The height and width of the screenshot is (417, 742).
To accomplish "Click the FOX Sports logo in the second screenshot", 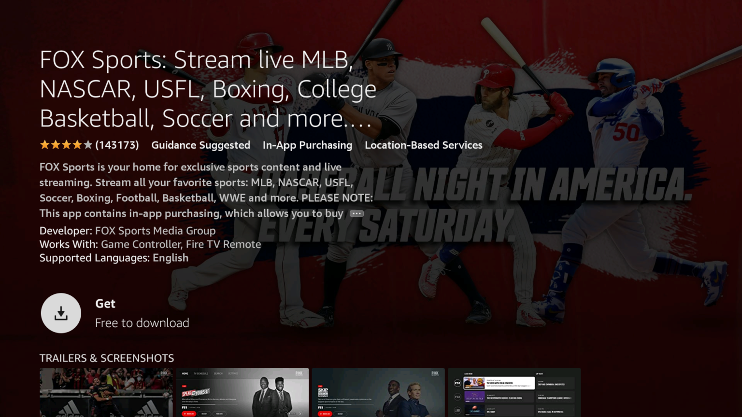I will tap(299, 373).
